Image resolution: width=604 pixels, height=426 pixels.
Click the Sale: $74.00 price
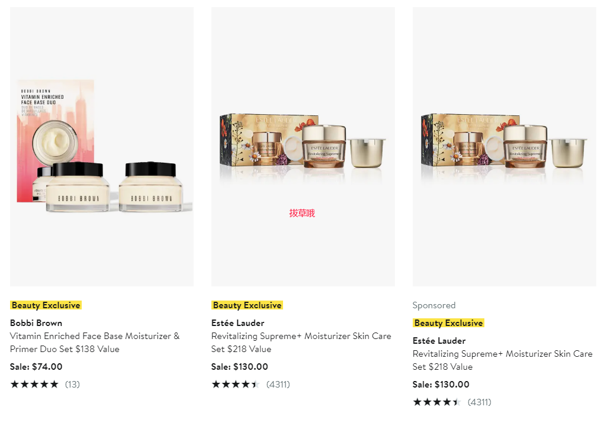coord(36,367)
